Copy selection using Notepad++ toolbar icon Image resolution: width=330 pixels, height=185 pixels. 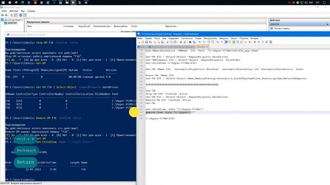tap(172, 42)
